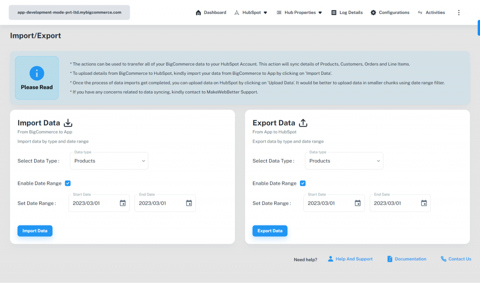Click the Contact Us phone icon
The image size is (480, 283).
443,259
